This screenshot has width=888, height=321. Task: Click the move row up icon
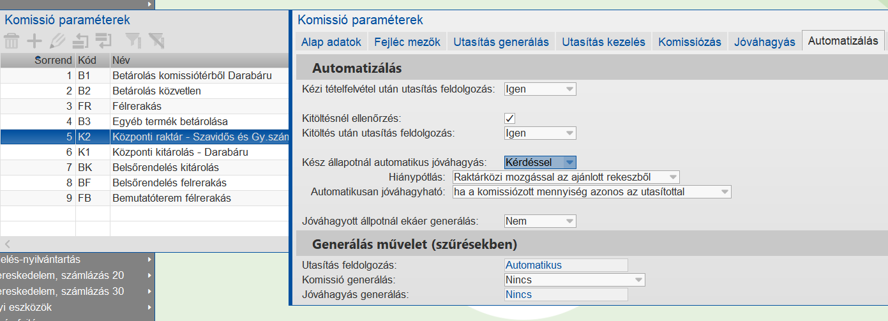pos(80,41)
